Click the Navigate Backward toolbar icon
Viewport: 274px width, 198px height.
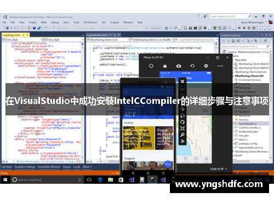point(7,28)
